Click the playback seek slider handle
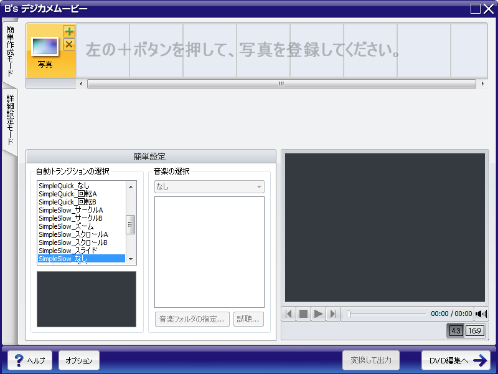498x374 pixels. 349,314
